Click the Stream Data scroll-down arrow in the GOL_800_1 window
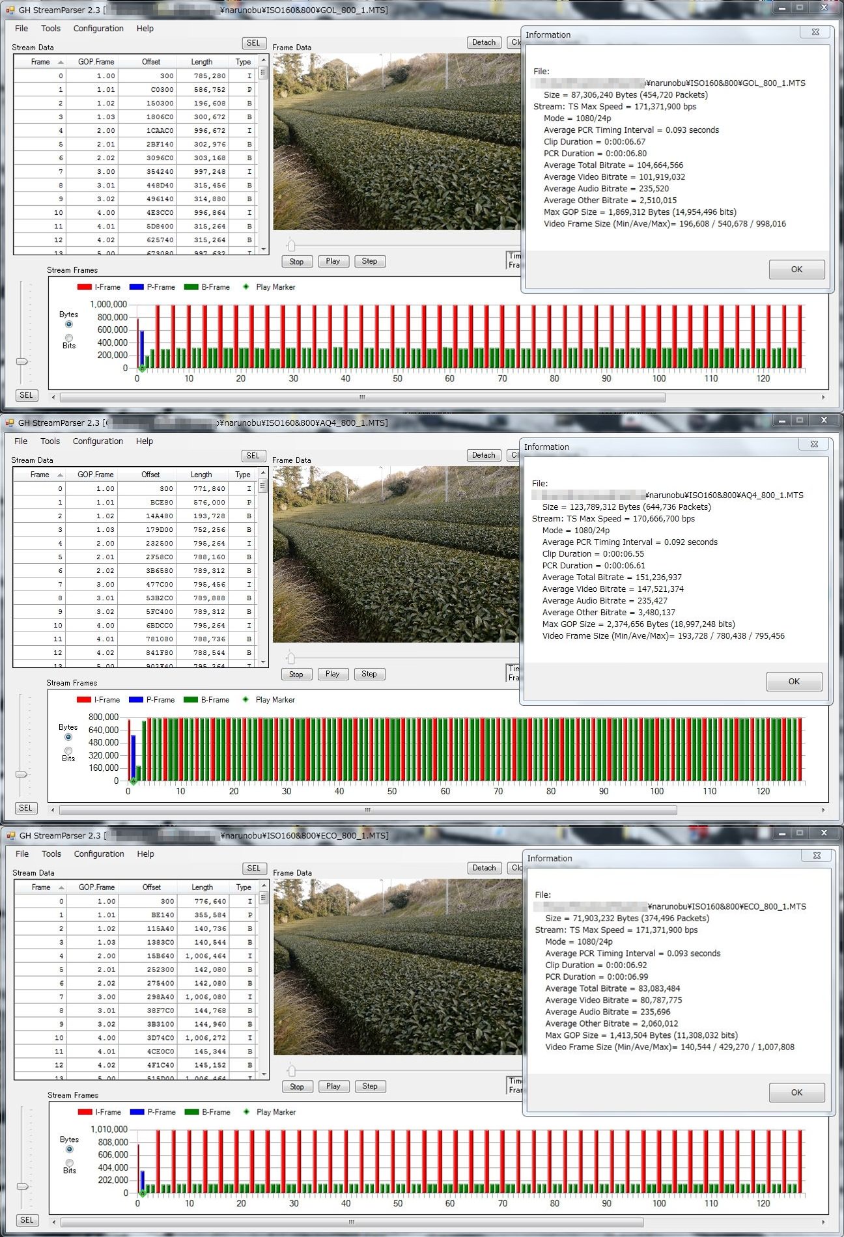The image size is (844, 1237). pos(263,249)
